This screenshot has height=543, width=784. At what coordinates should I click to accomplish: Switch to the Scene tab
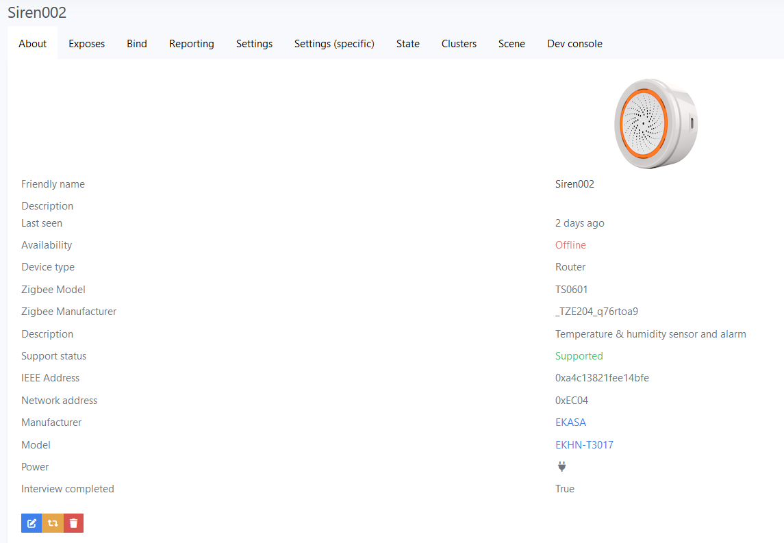click(511, 43)
